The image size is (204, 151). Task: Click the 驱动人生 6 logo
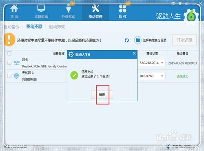click(x=177, y=17)
